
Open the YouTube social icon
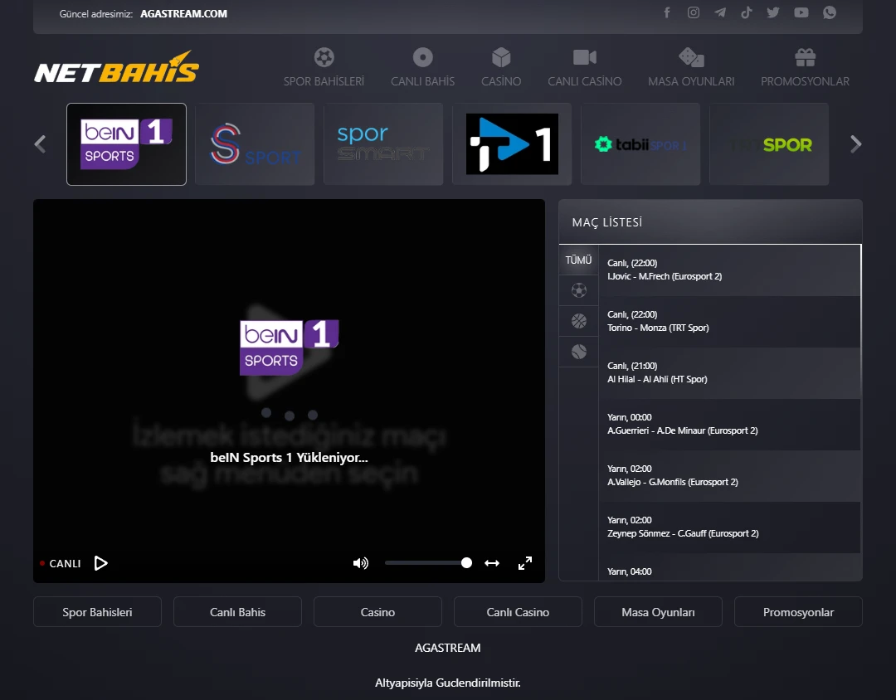point(801,12)
